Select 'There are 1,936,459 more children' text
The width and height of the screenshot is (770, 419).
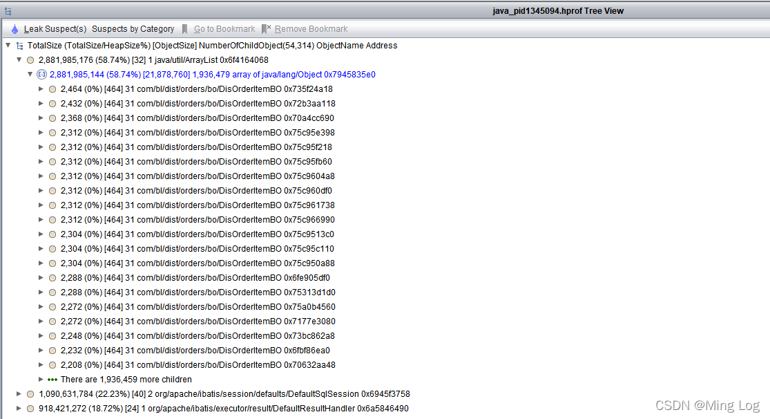[126, 380]
